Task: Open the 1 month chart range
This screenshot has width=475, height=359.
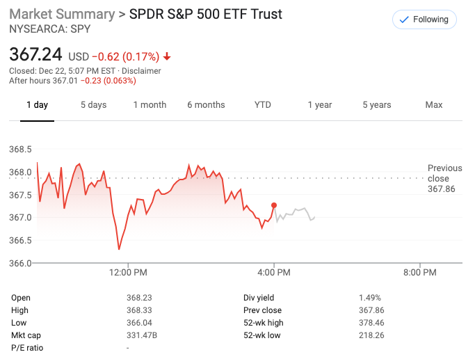Action: pos(150,105)
